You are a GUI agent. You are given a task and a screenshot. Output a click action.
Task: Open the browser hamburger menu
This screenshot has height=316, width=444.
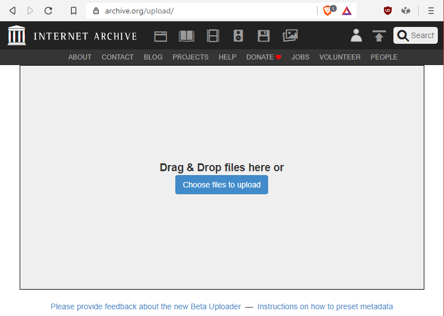click(x=431, y=11)
